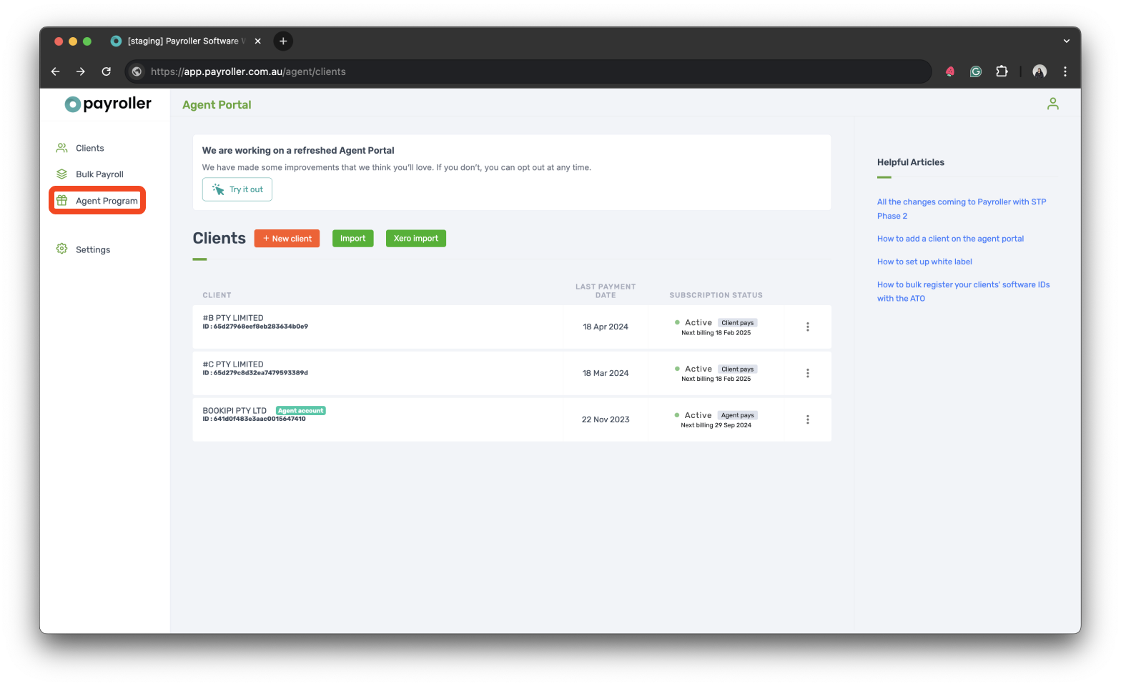Open options menu for BOOKIPI PTY LTD
This screenshot has height=686, width=1121.
[808, 419]
